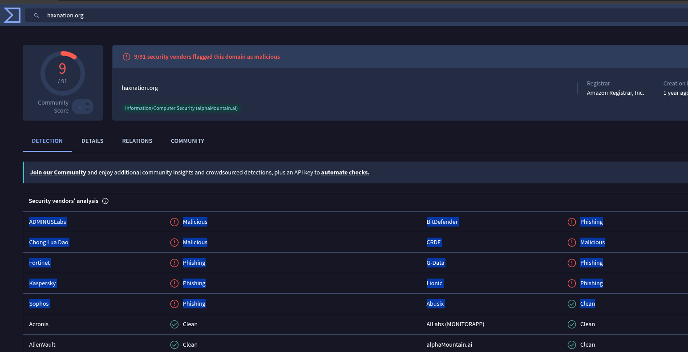This screenshot has width=688, height=352.
Task: Click the Registrar label
Action: coord(599,83)
